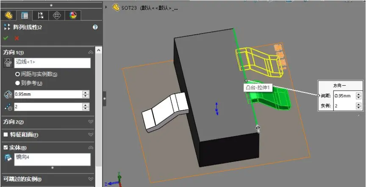Open help for the linear pattern
366x187 pixels.
coord(95,27)
